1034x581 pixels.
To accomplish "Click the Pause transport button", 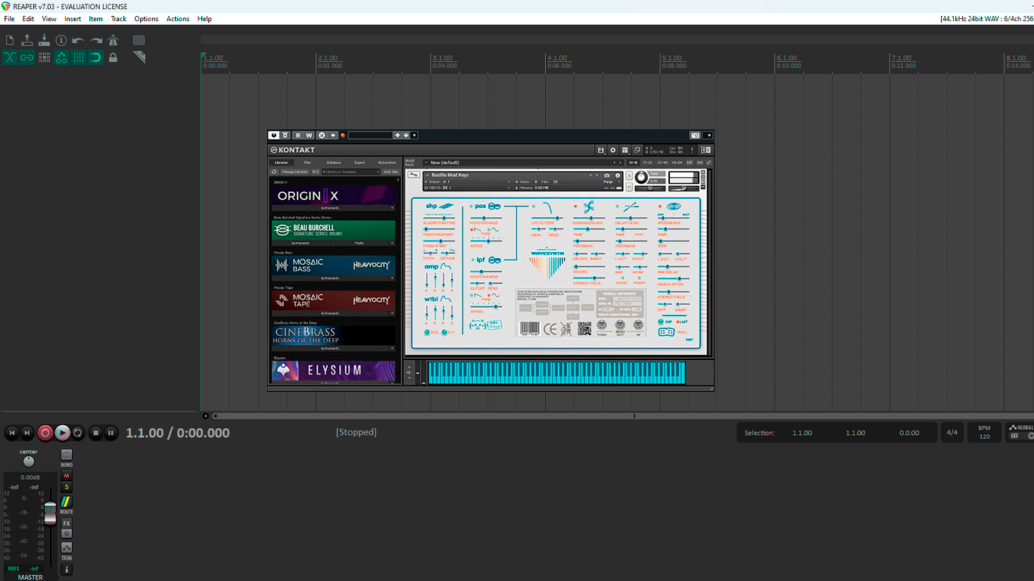I will [111, 433].
